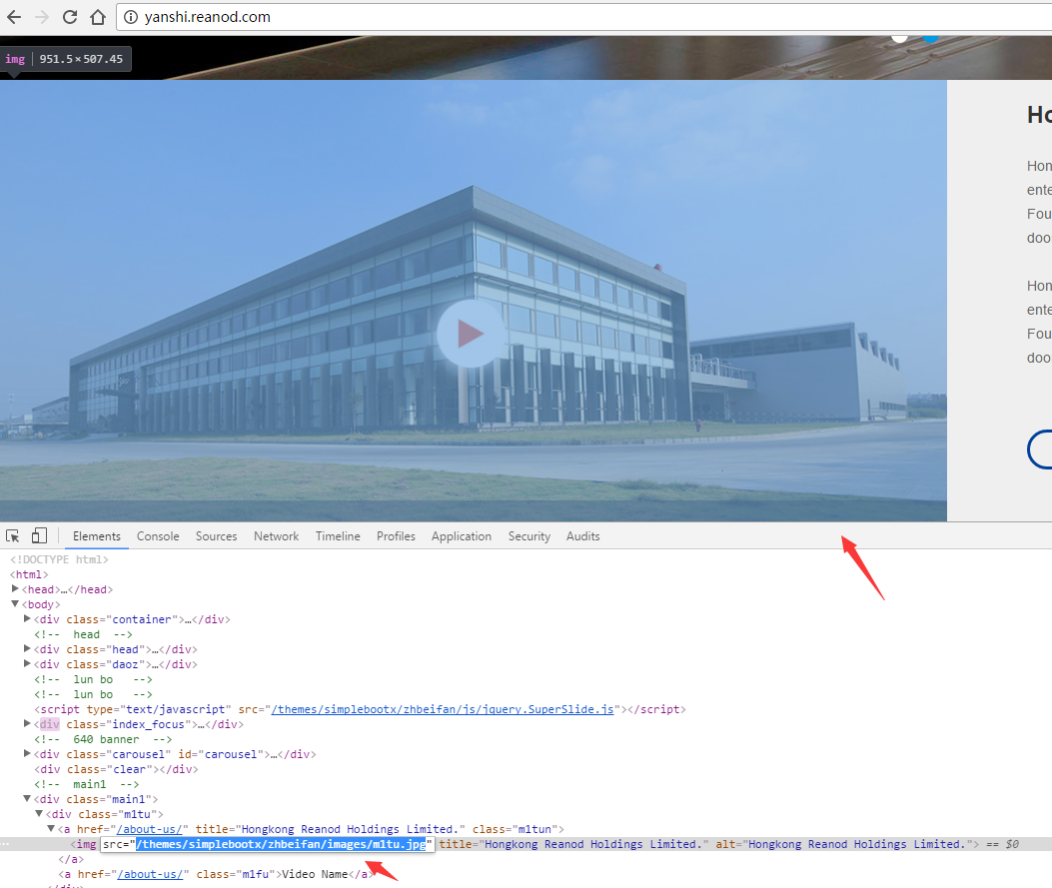Click the script type text/javascript attribute
Viewport: 1052px width, 888px height.
[x=159, y=709]
